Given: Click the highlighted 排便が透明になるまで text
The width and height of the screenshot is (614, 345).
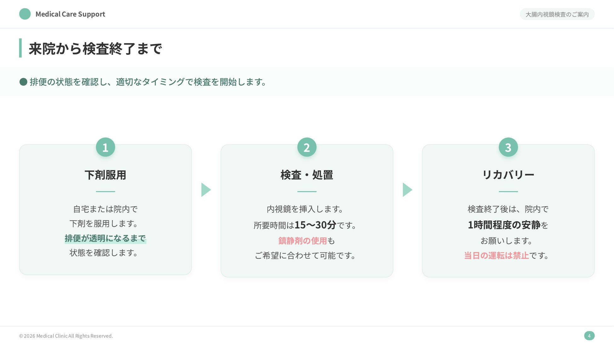Looking at the screenshot, I should pos(105,238).
